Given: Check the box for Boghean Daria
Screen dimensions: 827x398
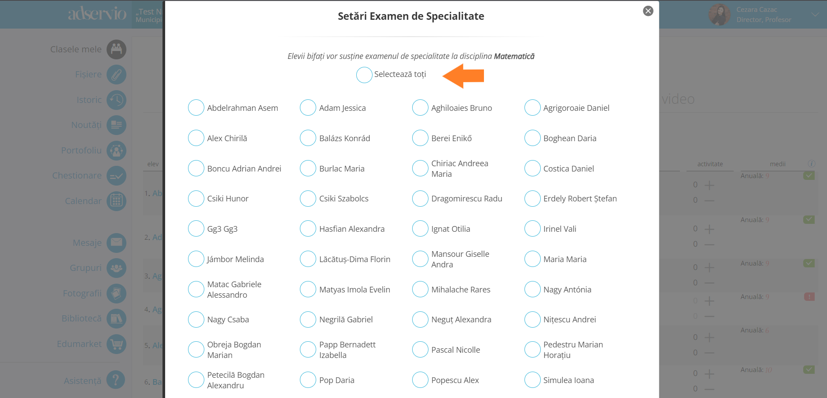Looking at the screenshot, I should pyautogui.click(x=532, y=138).
